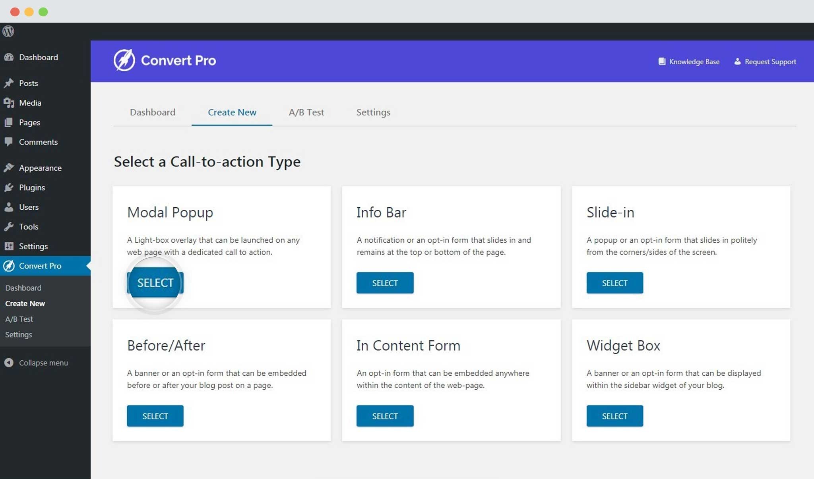Click the Appearance paintbrush icon
The image size is (814, 479).
(9, 168)
